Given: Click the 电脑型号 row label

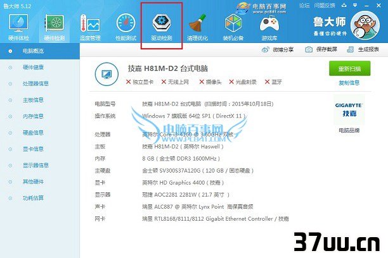Looking at the screenshot, I should [x=105, y=104].
